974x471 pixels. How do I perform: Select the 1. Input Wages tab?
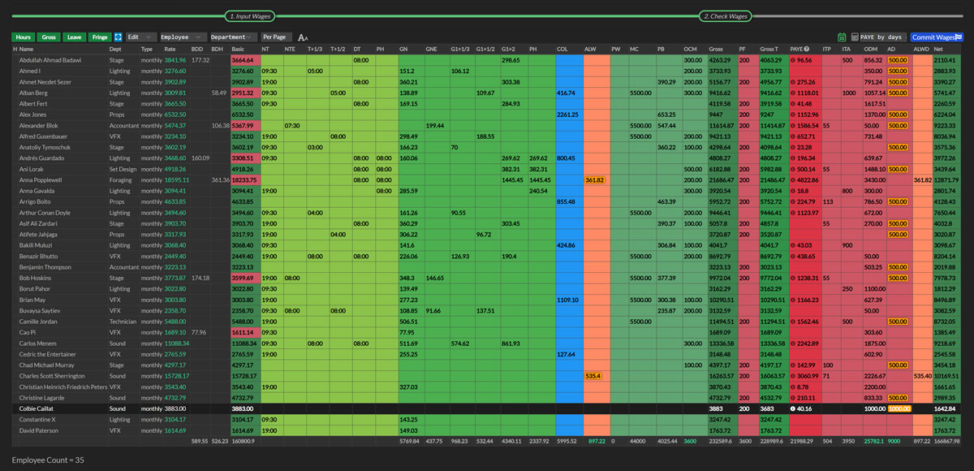248,15
